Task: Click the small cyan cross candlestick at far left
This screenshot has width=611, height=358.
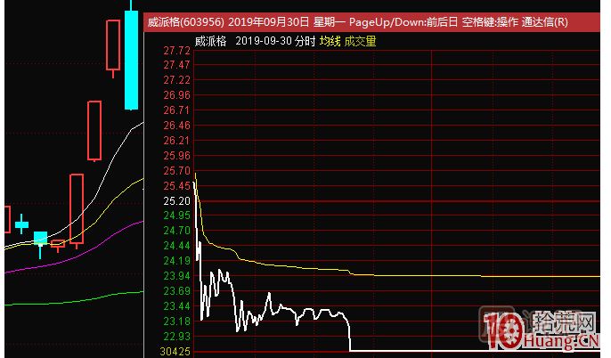Action: pos(21,225)
